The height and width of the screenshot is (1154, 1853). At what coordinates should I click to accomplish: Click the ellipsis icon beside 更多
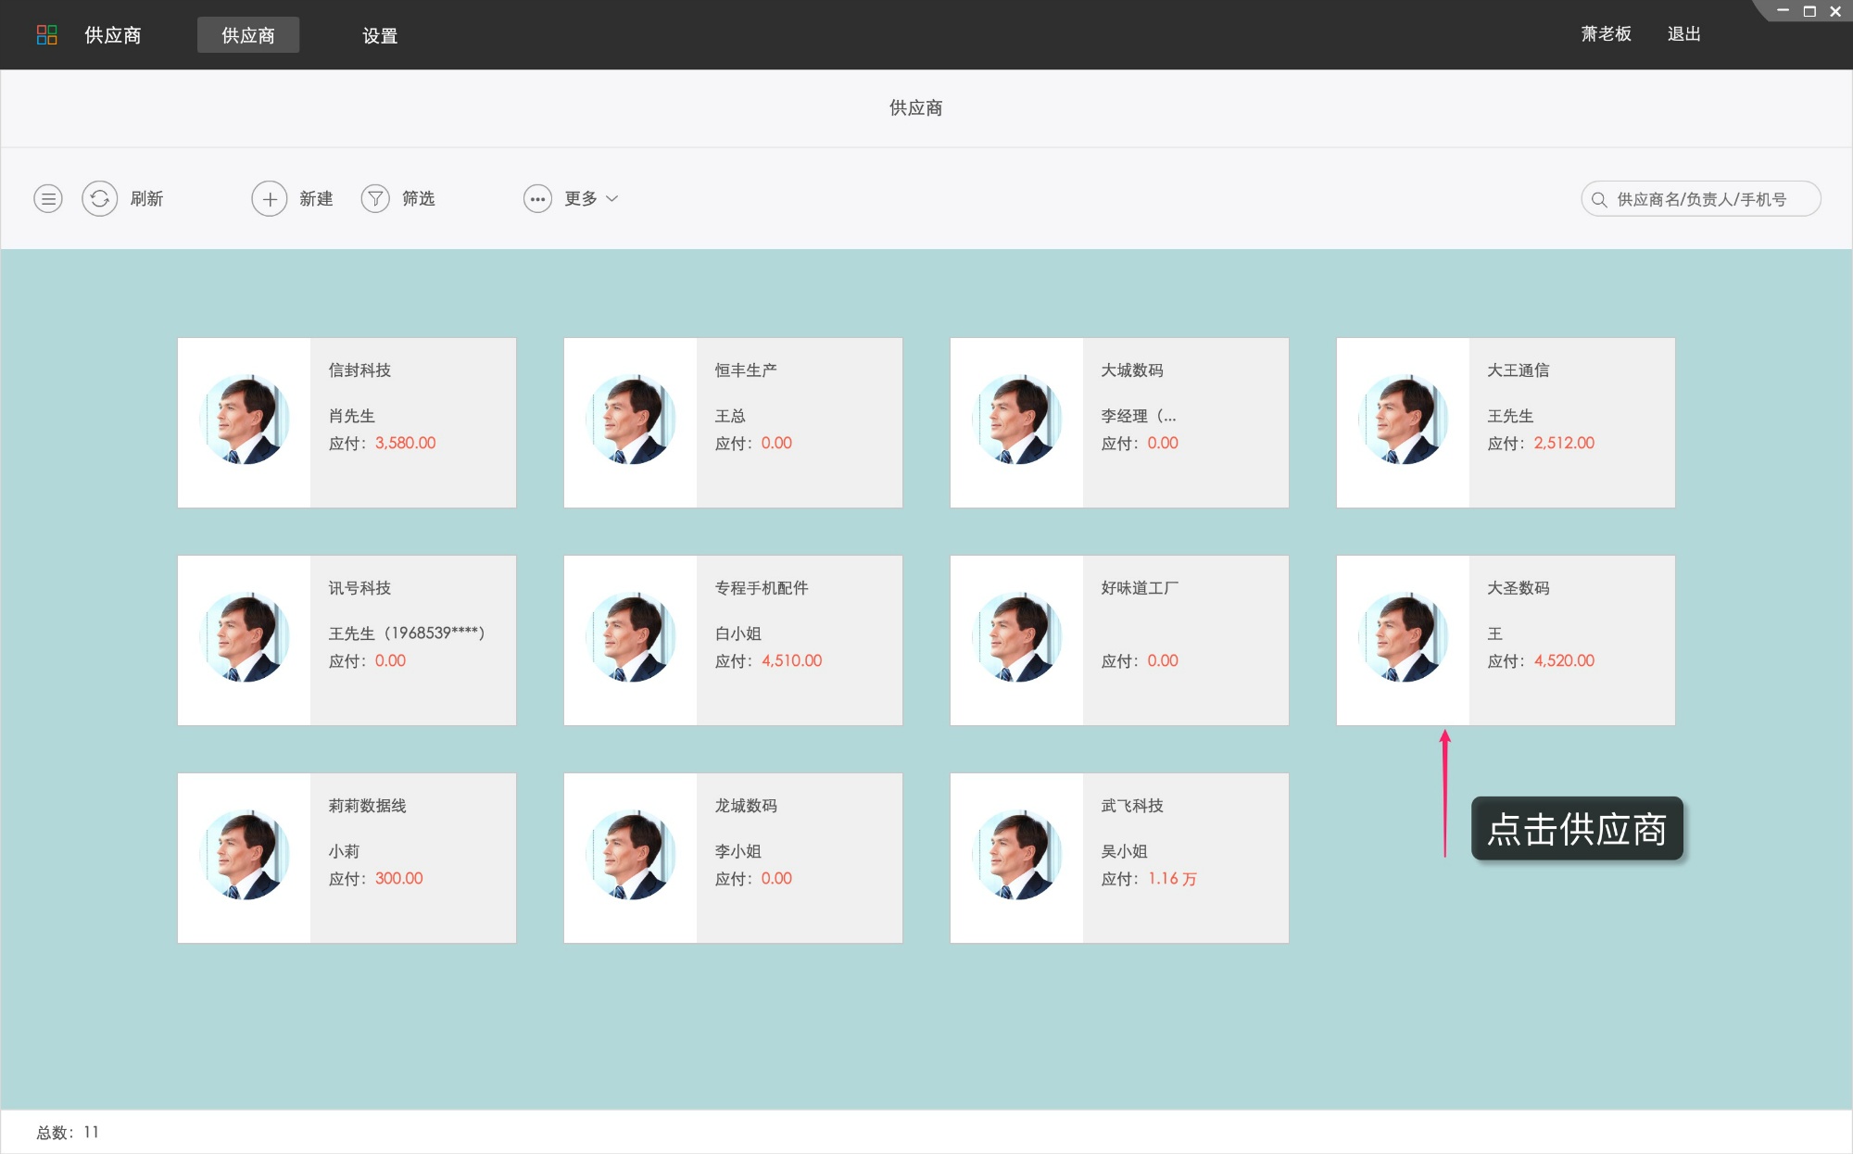point(538,198)
